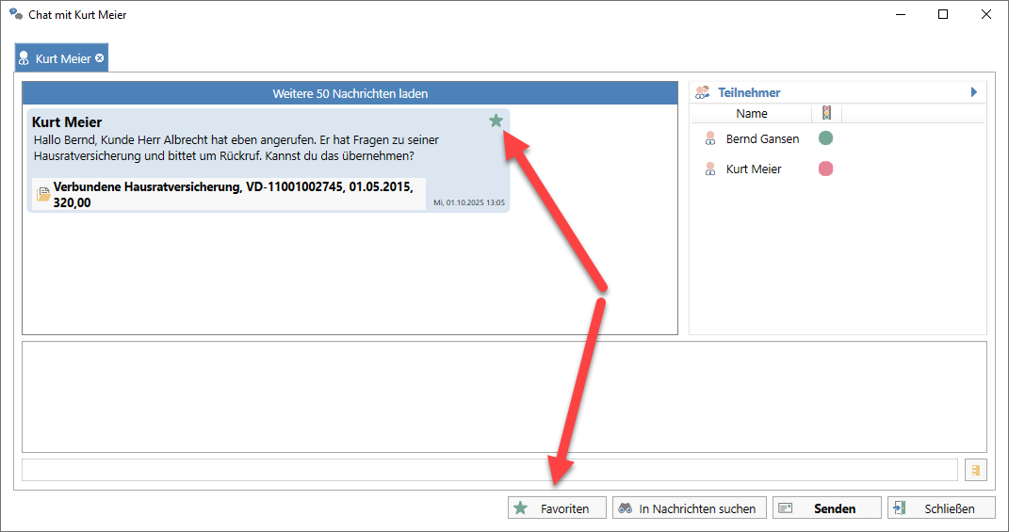Load 50 more messages via header bar
Viewport: 1009px width, 532px height.
pos(350,93)
